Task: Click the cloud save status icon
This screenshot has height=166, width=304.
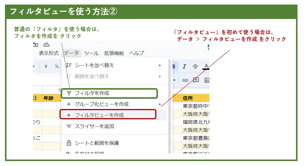Action: [46, 45]
